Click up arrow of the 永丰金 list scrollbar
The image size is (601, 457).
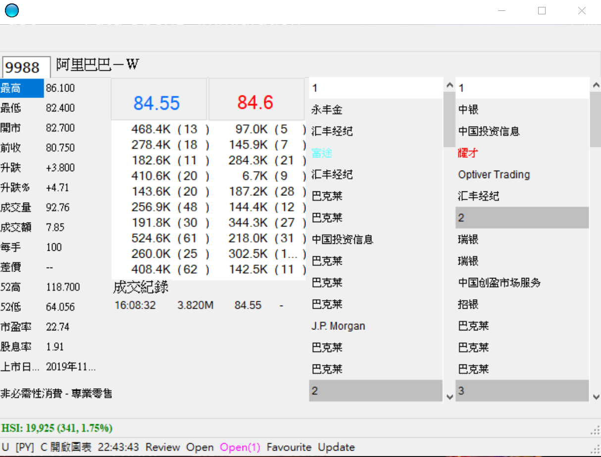click(x=450, y=85)
